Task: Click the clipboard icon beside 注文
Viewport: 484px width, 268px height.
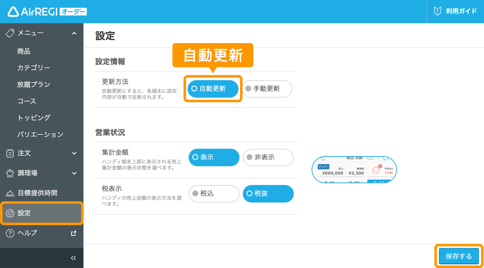Action: (x=10, y=153)
